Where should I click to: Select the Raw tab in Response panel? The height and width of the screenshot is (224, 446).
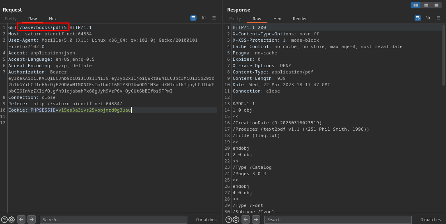click(x=257, y=19)
